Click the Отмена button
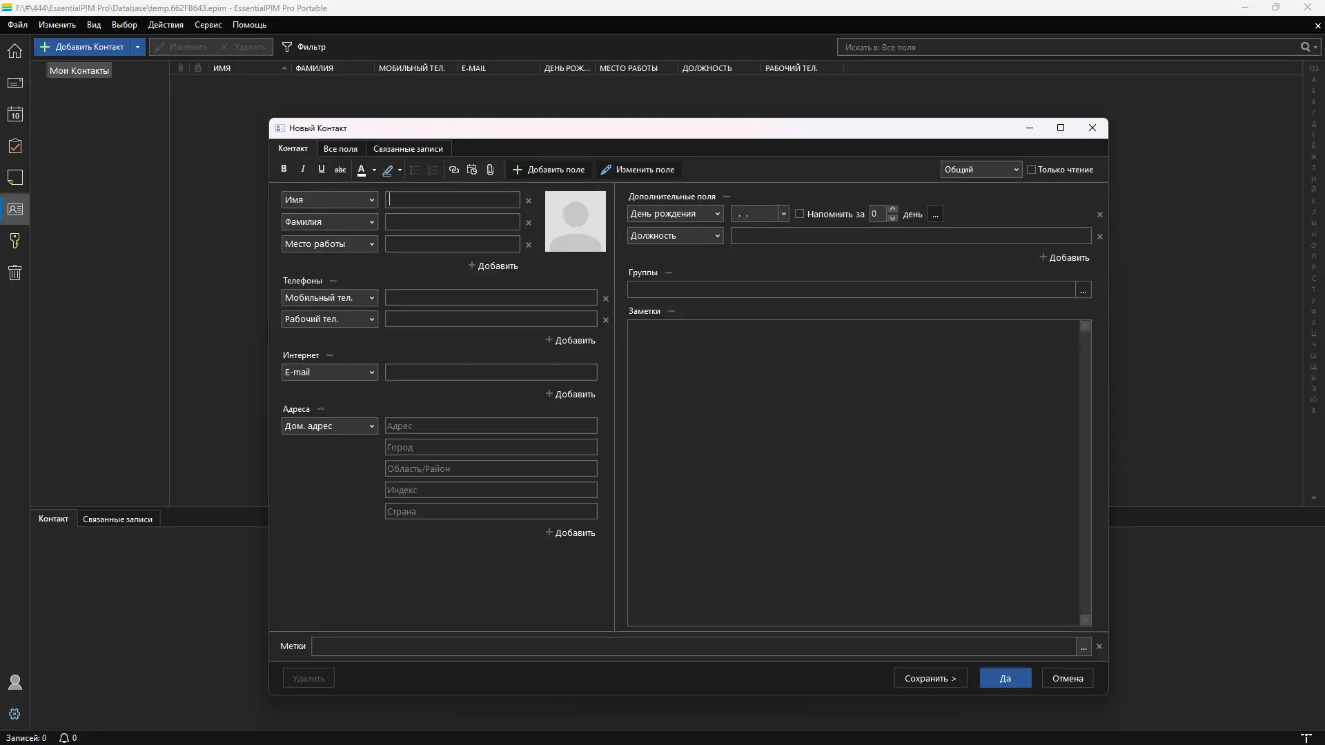This screenshot has width=1325, height=745. 1067,678
